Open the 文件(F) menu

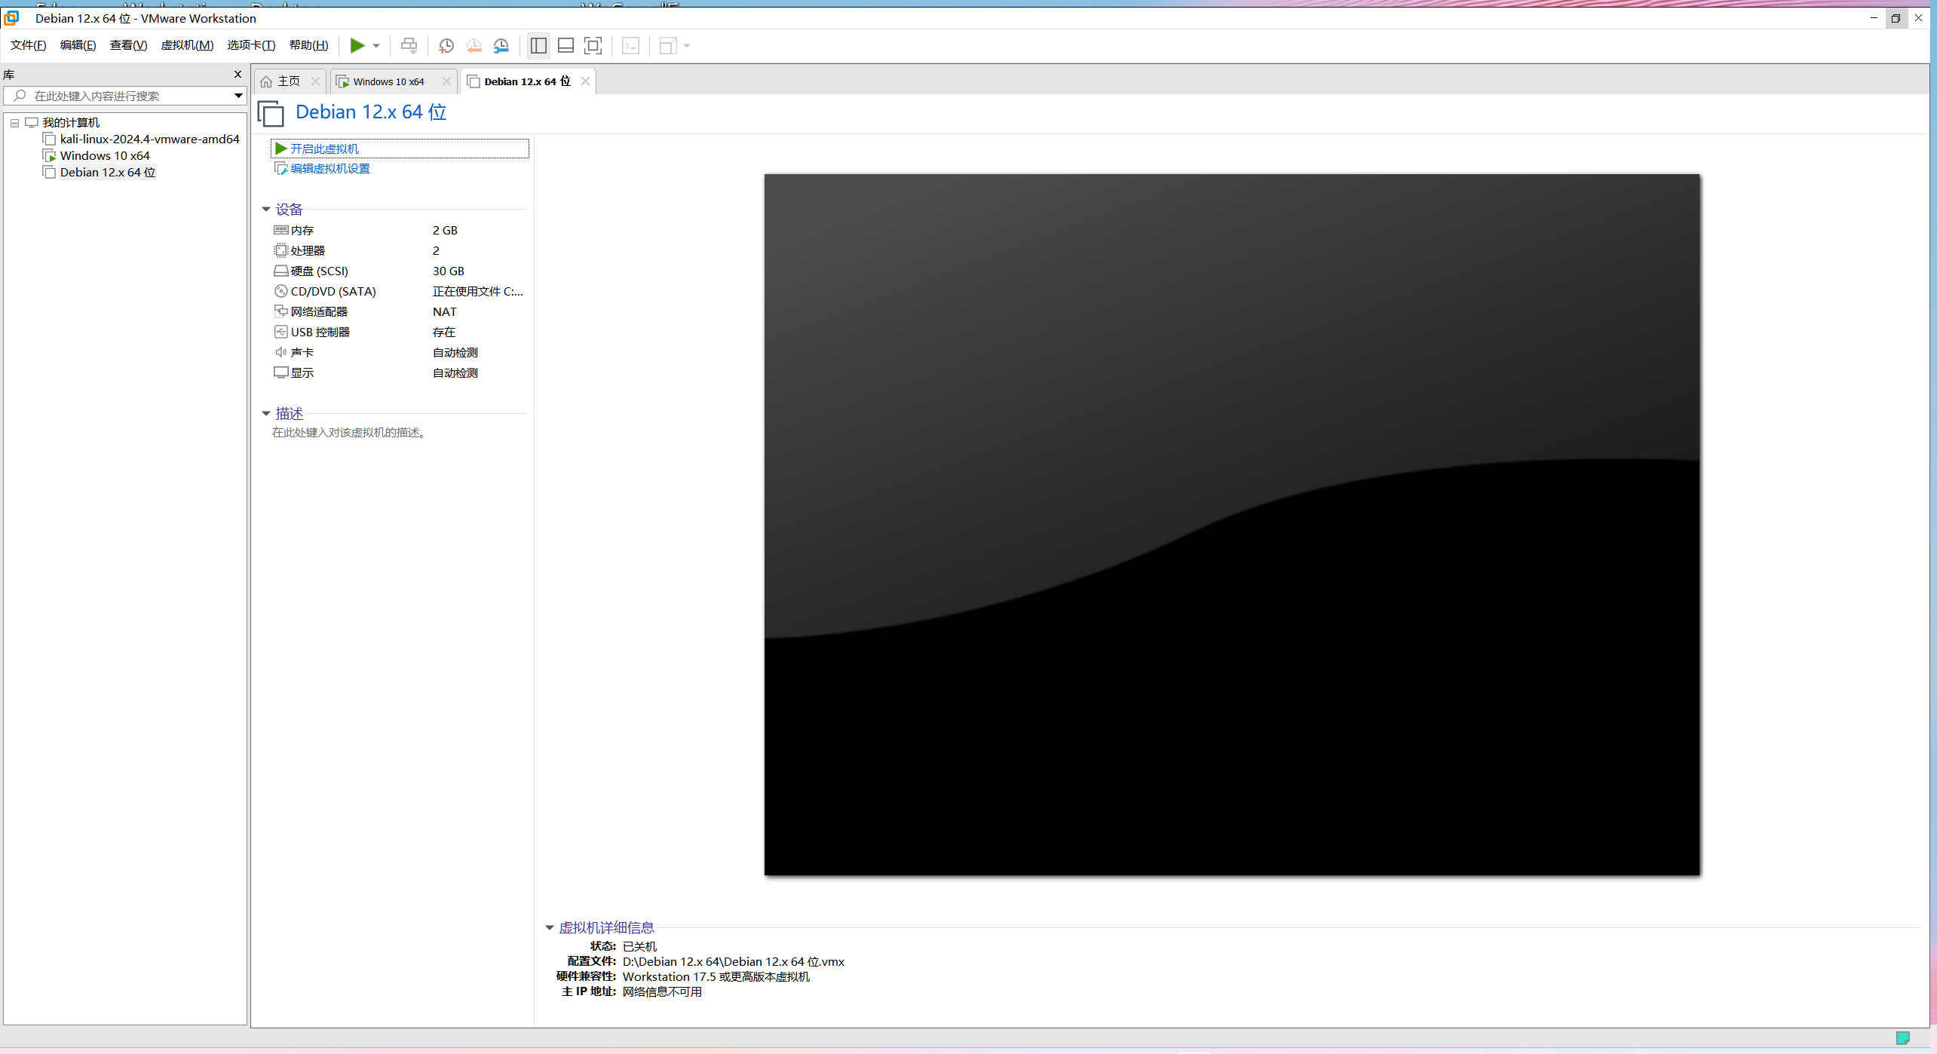pos(29,45)
